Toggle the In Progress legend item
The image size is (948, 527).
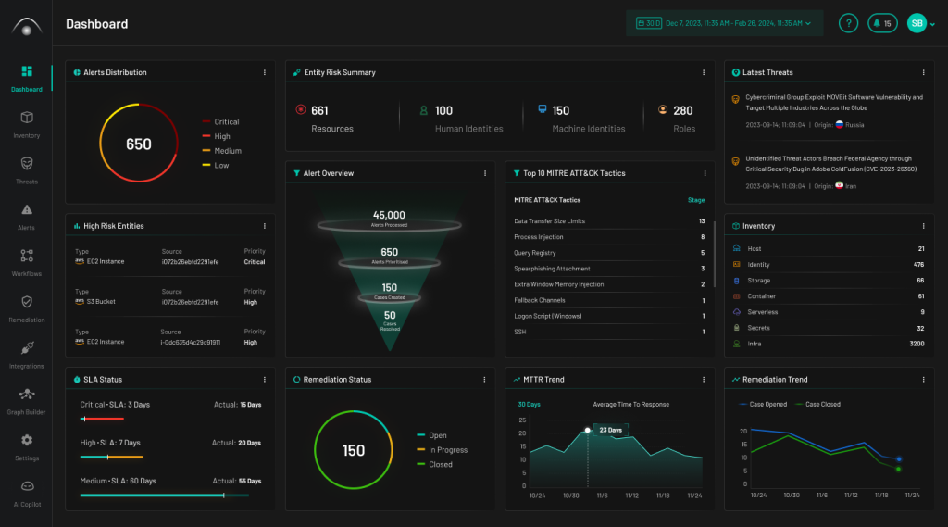(x=442, y=449)
